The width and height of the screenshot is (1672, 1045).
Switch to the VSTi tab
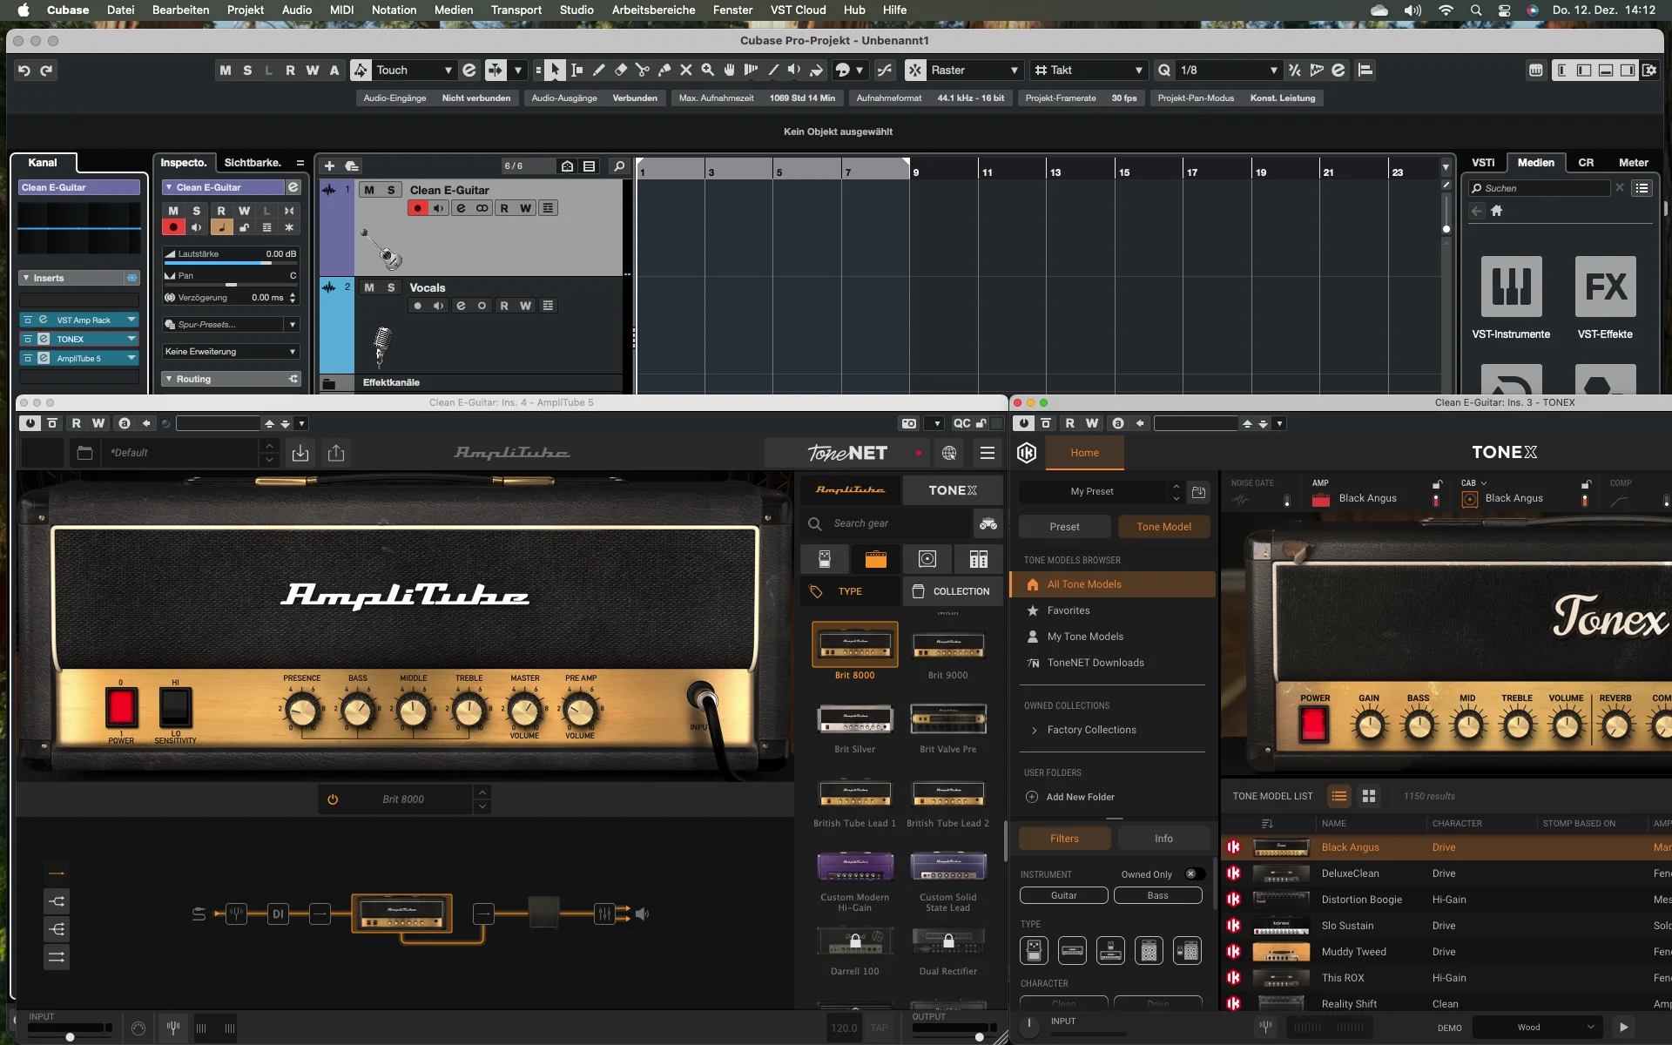coord(1483,163)
